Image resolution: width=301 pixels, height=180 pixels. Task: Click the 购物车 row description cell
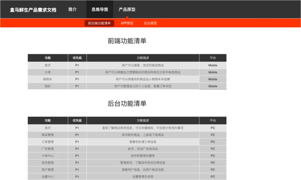pos(143,79)
